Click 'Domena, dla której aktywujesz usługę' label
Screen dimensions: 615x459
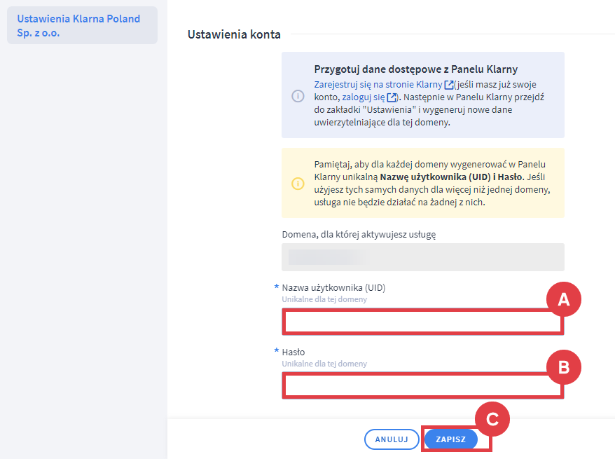[x=359, y=234]
